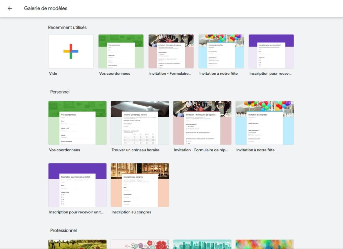Click the "Invitation - Formulaire de rép..." label
This screenshot has width=343, height=249.
coord(201,150)
